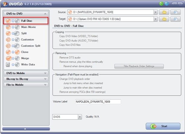Click the Quality: N/A text
This screenshot has height=134, width=185.
92,117
